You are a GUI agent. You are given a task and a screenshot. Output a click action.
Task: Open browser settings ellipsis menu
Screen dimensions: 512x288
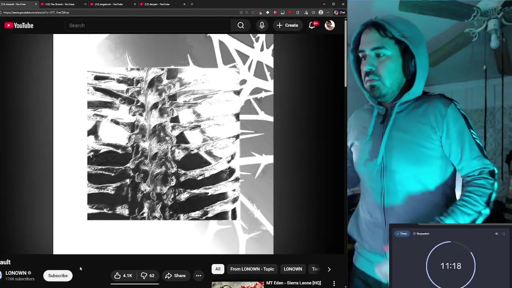coord(328,12)
